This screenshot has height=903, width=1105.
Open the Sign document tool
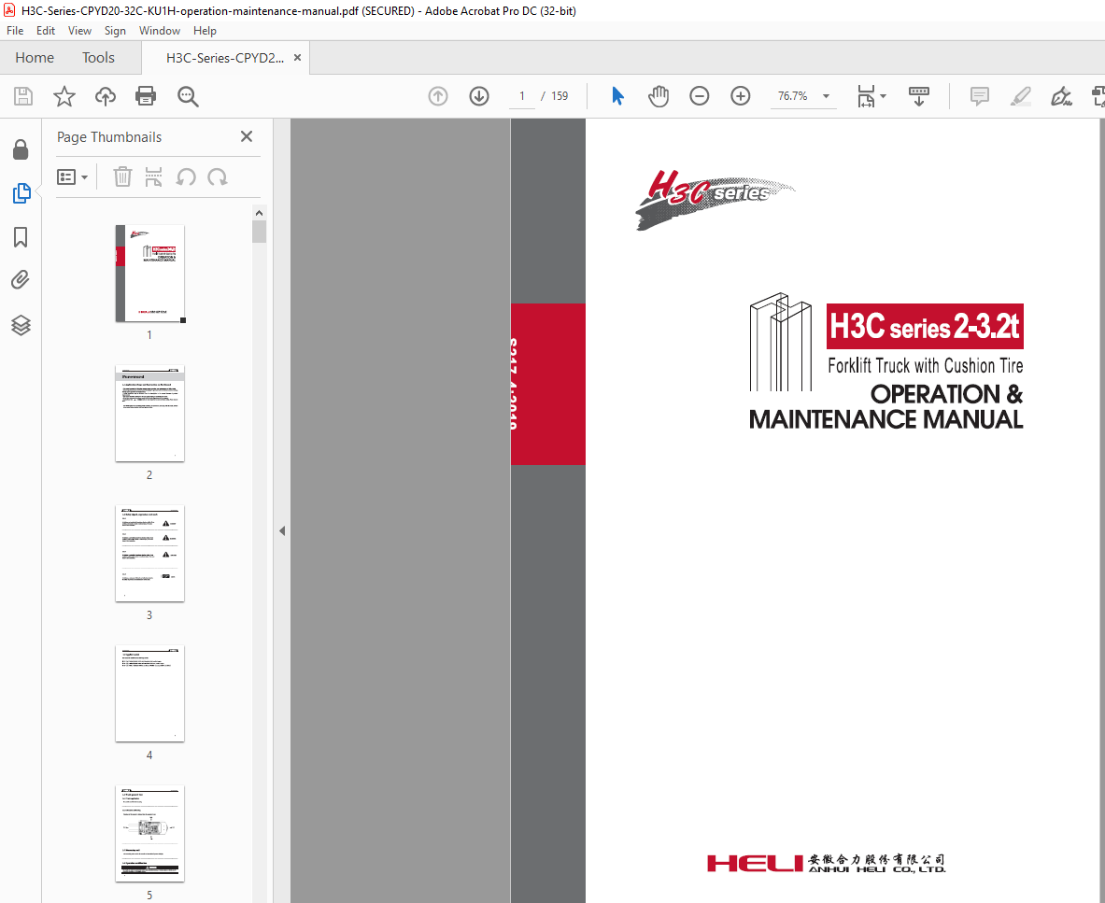pos(1061,96)
